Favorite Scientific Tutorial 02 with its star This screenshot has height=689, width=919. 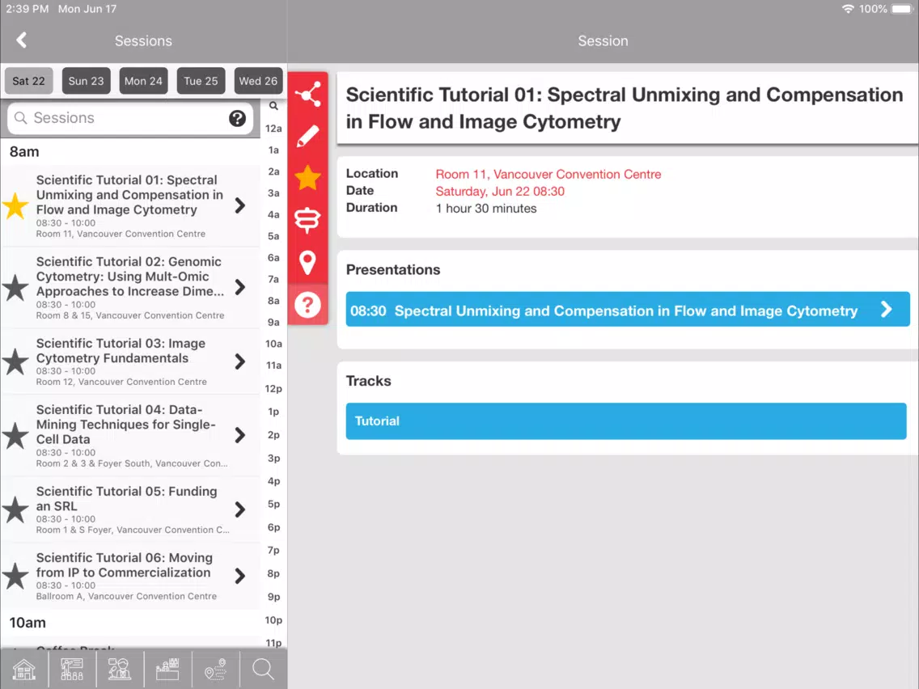point(15,288)
